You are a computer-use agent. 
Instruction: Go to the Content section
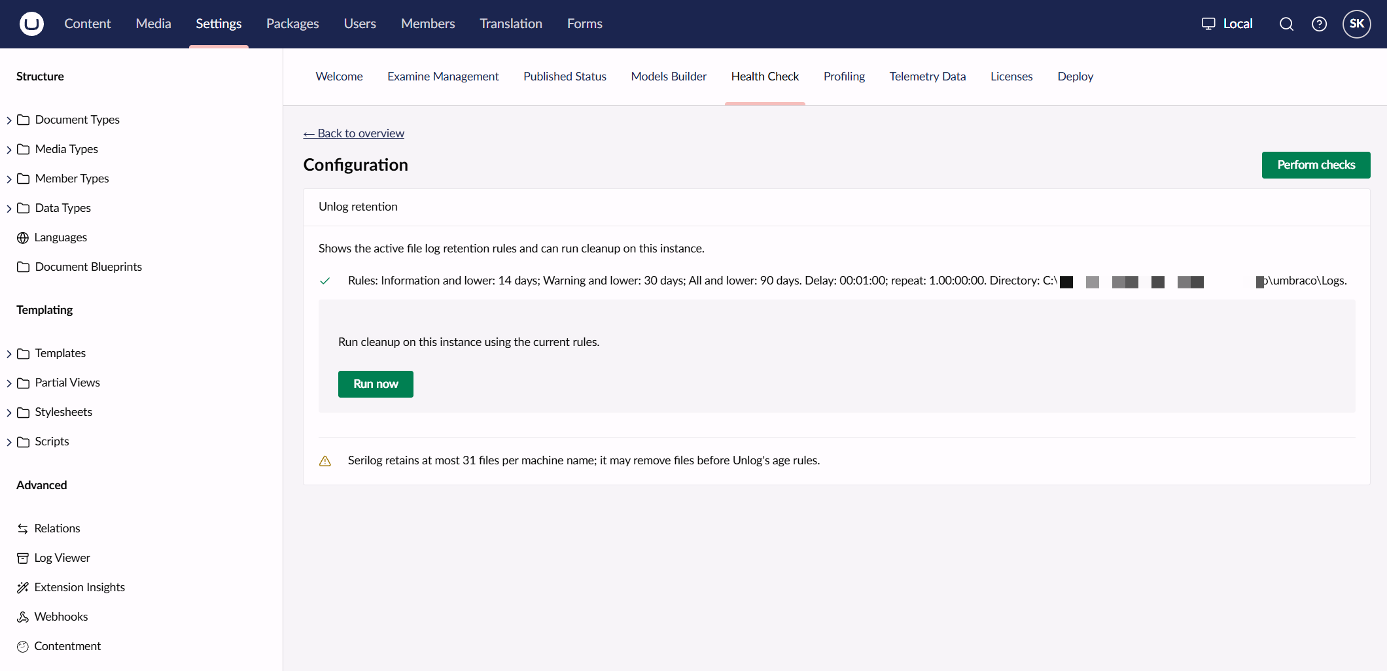88,24
